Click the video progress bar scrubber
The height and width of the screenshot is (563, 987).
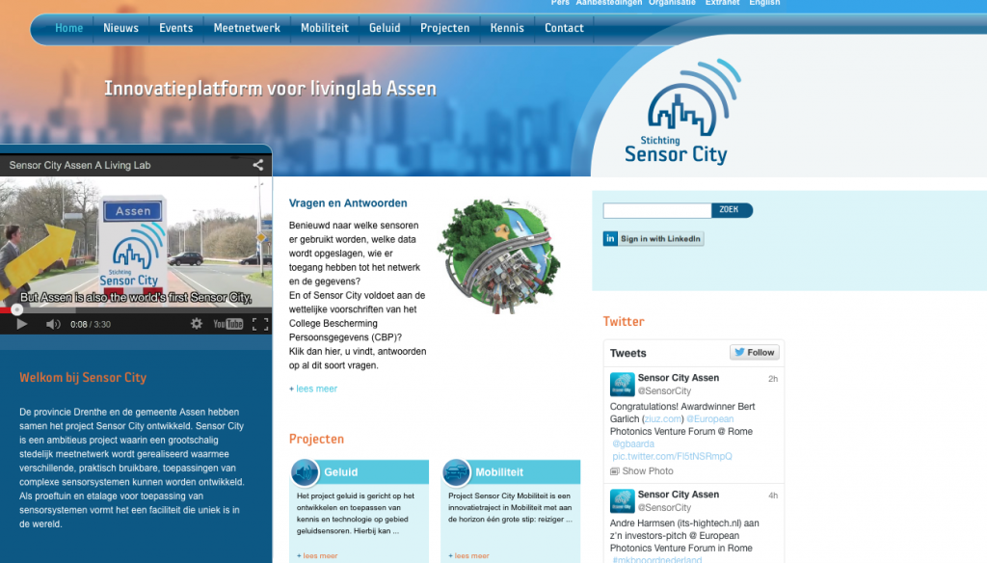coord(17,309)
